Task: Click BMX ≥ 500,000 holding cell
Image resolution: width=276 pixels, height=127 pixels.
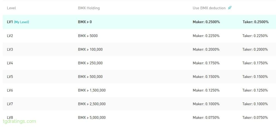Action: point(90,77)
